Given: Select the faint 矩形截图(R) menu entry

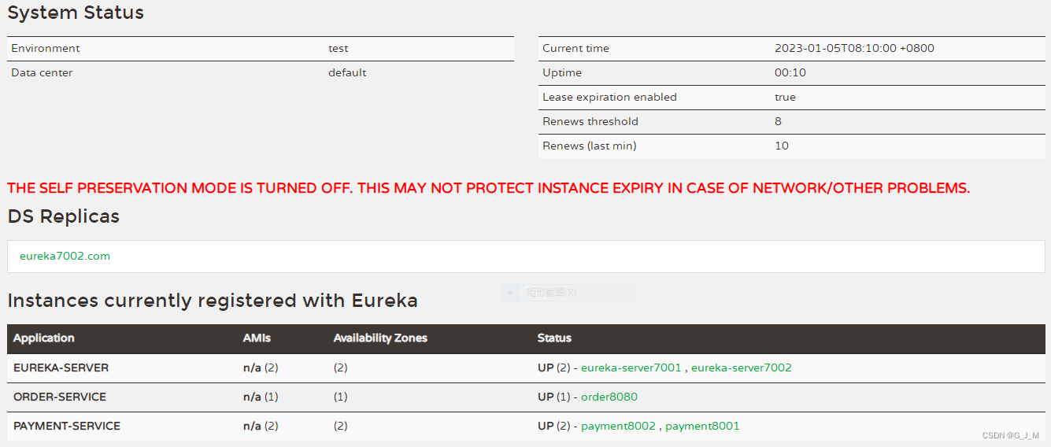Looking at the screenshot, I should [x=551, y=293].
